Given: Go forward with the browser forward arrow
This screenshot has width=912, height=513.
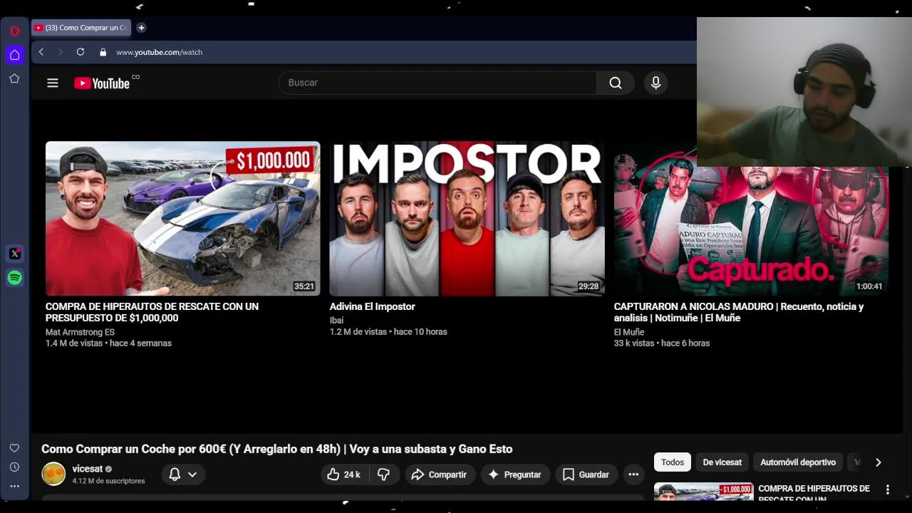Looking at the screenshot, I should [60, 52].
